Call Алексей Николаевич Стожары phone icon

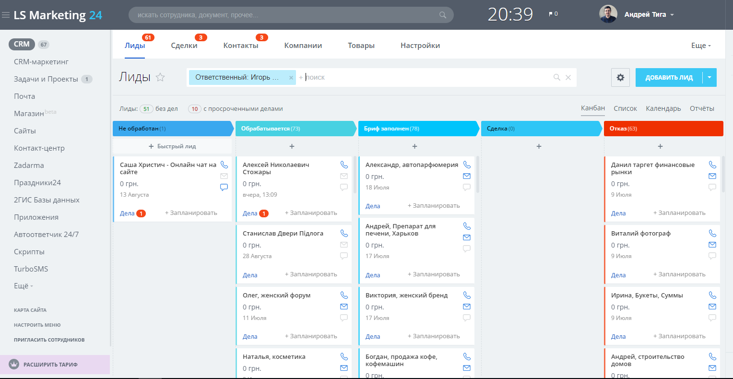tap(344, 165)
